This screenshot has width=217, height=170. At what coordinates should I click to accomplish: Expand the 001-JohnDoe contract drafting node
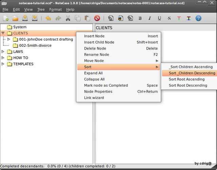pos(9,39)
